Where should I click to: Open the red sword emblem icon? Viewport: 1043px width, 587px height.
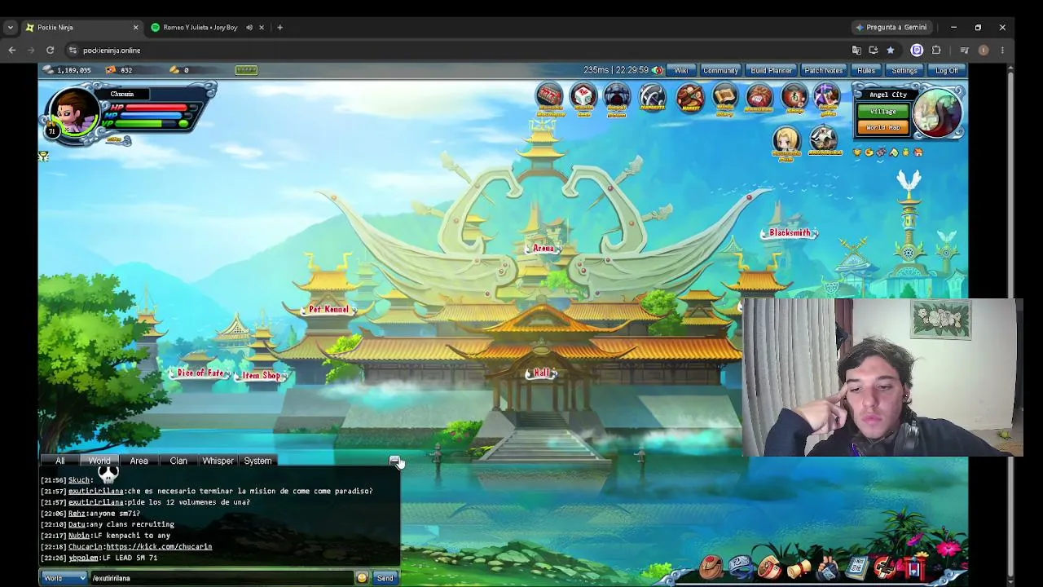pos(885,567)
